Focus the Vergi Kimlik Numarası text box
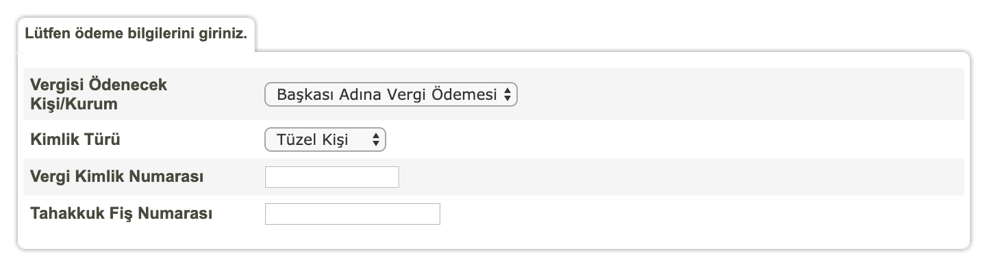Image resolution: width=989 pixels, height=268 pixels. (331, 177)
